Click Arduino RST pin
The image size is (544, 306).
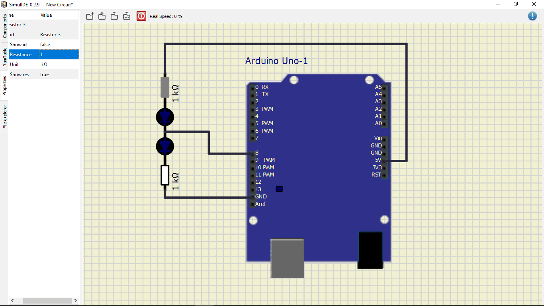point(384,175)
